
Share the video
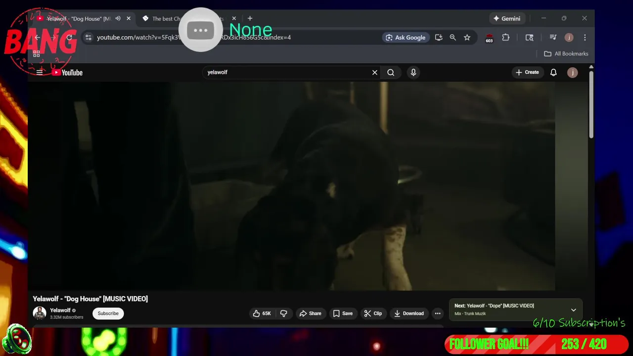pyautogui.click(x=310, y=313)
